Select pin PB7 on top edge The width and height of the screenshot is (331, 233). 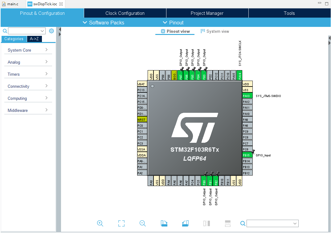click(181, 75)
